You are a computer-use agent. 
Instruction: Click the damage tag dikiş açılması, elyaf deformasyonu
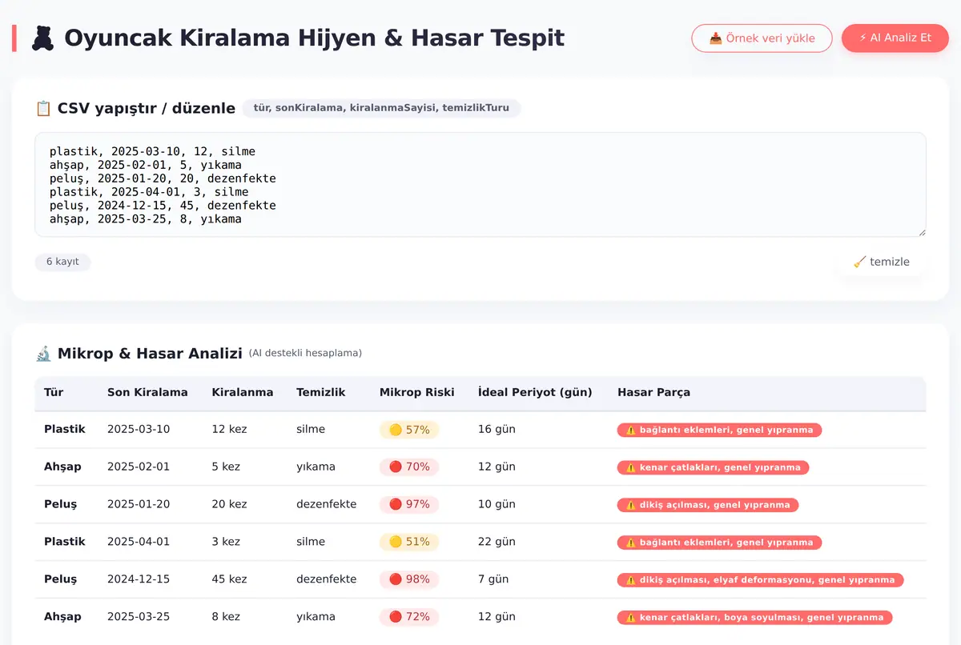point(761,580)
